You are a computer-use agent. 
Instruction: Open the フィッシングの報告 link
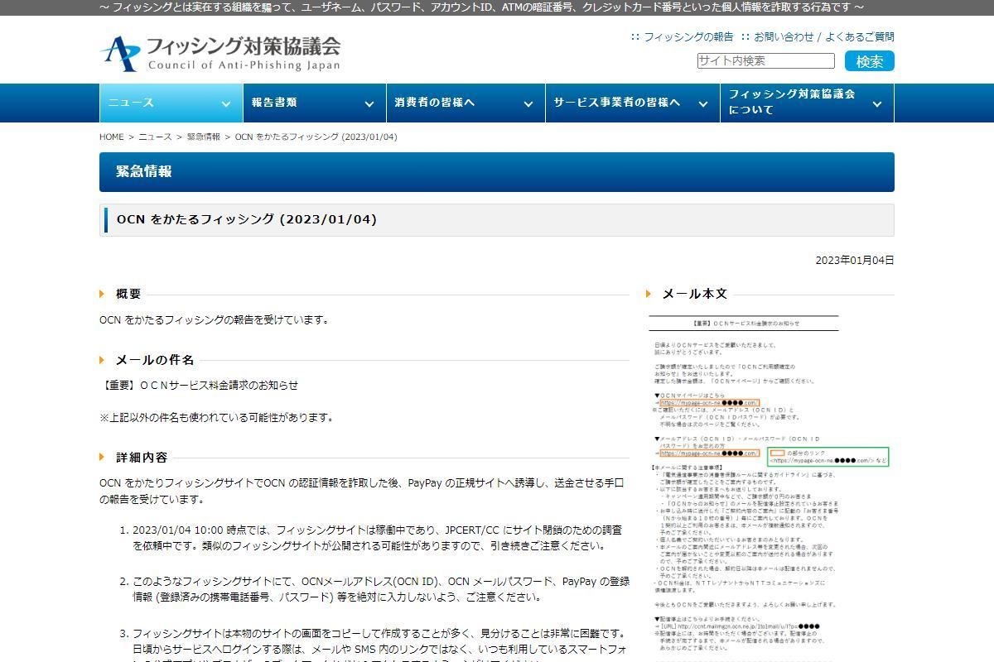coord(688,36)
